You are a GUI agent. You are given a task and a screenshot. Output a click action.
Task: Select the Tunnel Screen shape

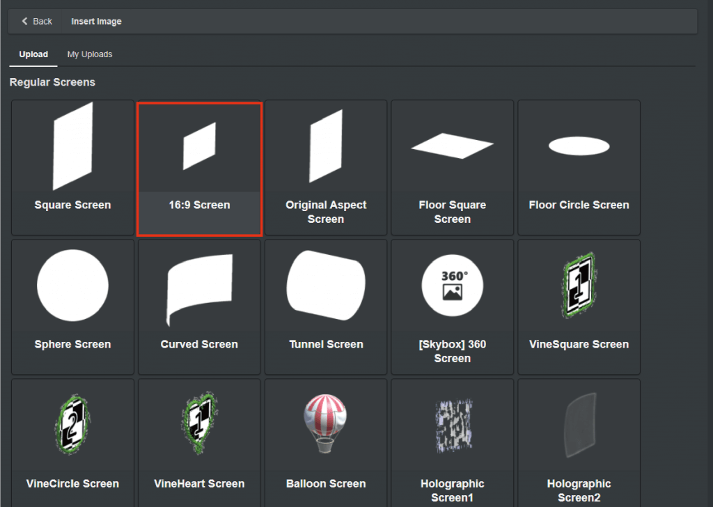pos(326,286)
